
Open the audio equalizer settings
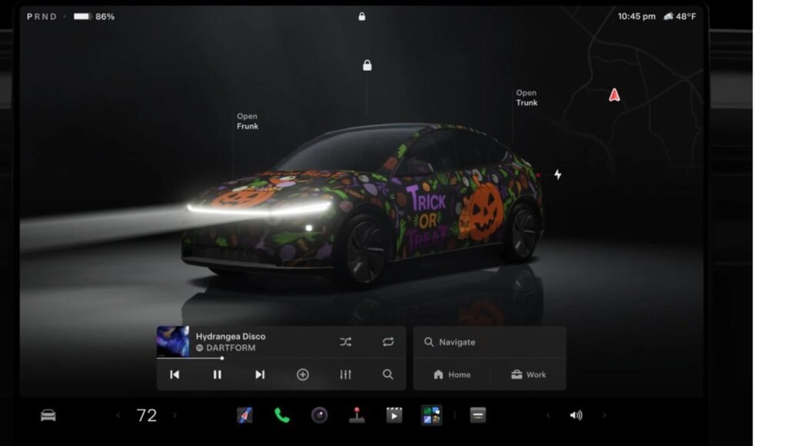(x=345, y=374)
